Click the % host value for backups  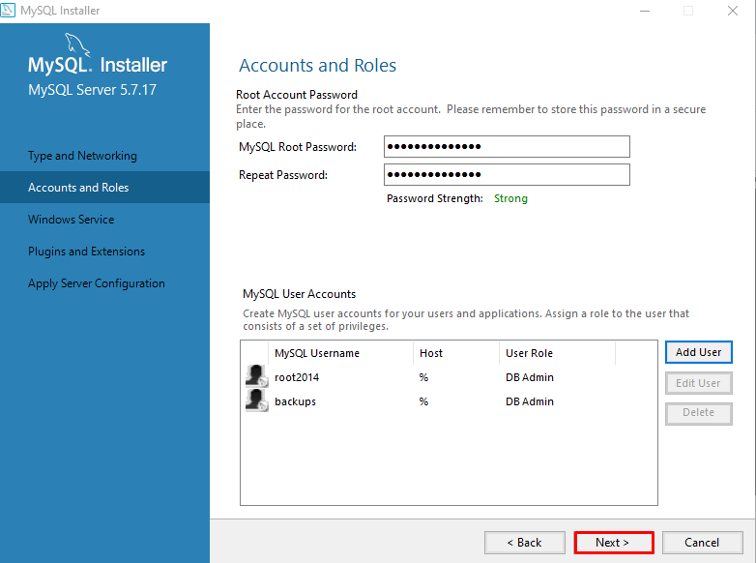[x=423, y=401]
